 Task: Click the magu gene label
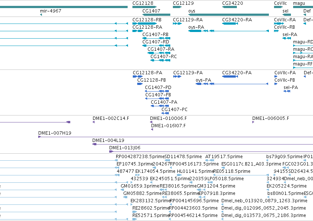click(x=299, y=3)
